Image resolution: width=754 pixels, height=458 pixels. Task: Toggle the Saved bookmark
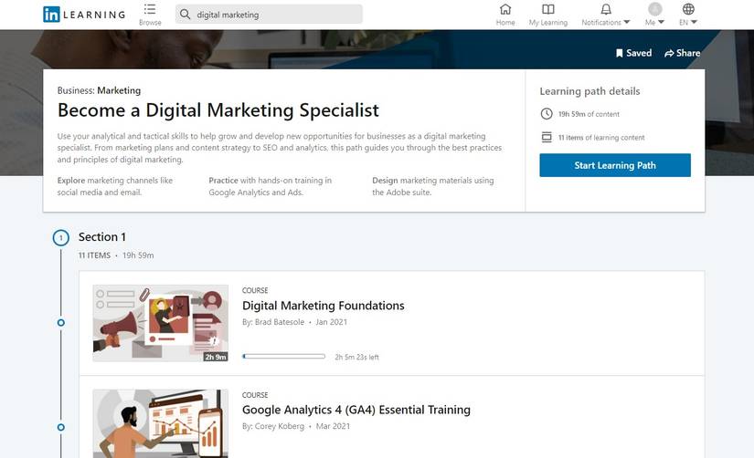pyautogui.click(x=633, y=53)
